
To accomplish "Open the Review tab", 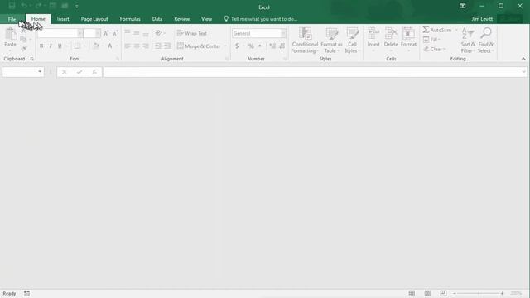I will point(182,19).
